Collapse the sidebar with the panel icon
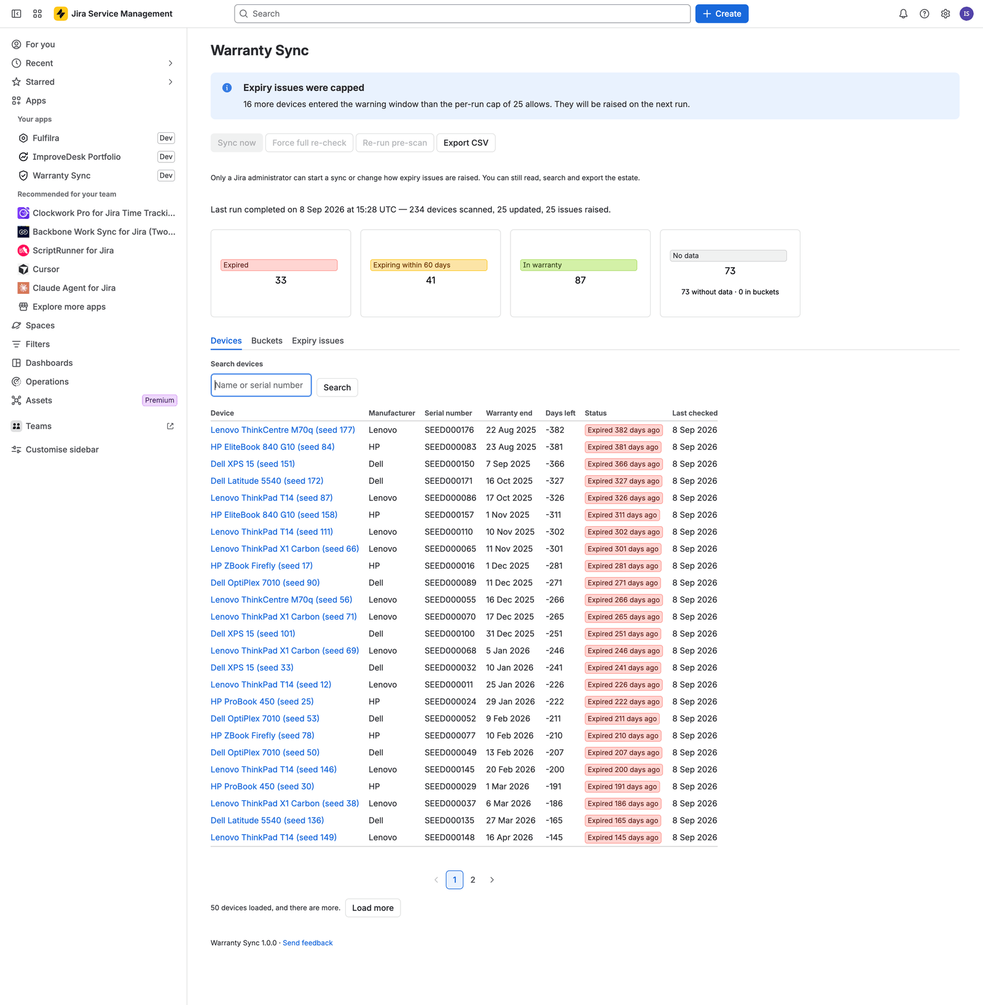This screenshot has width=983, height=1005. click(17, 14)
